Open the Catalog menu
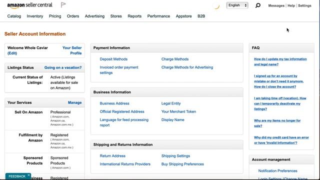Viewport: 320px width, 180px height. (14, 16)
